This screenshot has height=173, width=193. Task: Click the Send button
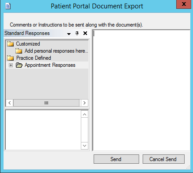[x=116, y=159]
